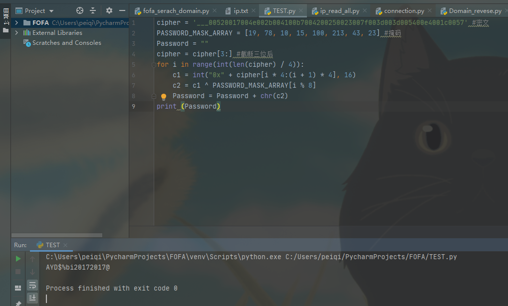Screen dimensions: 508x306
Task: Select Scratches and Consoles in project tree
Action: [66, 43]
